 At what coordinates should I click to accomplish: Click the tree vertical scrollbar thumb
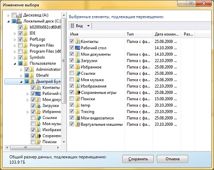pyautogui.click(x=64, y=61)
